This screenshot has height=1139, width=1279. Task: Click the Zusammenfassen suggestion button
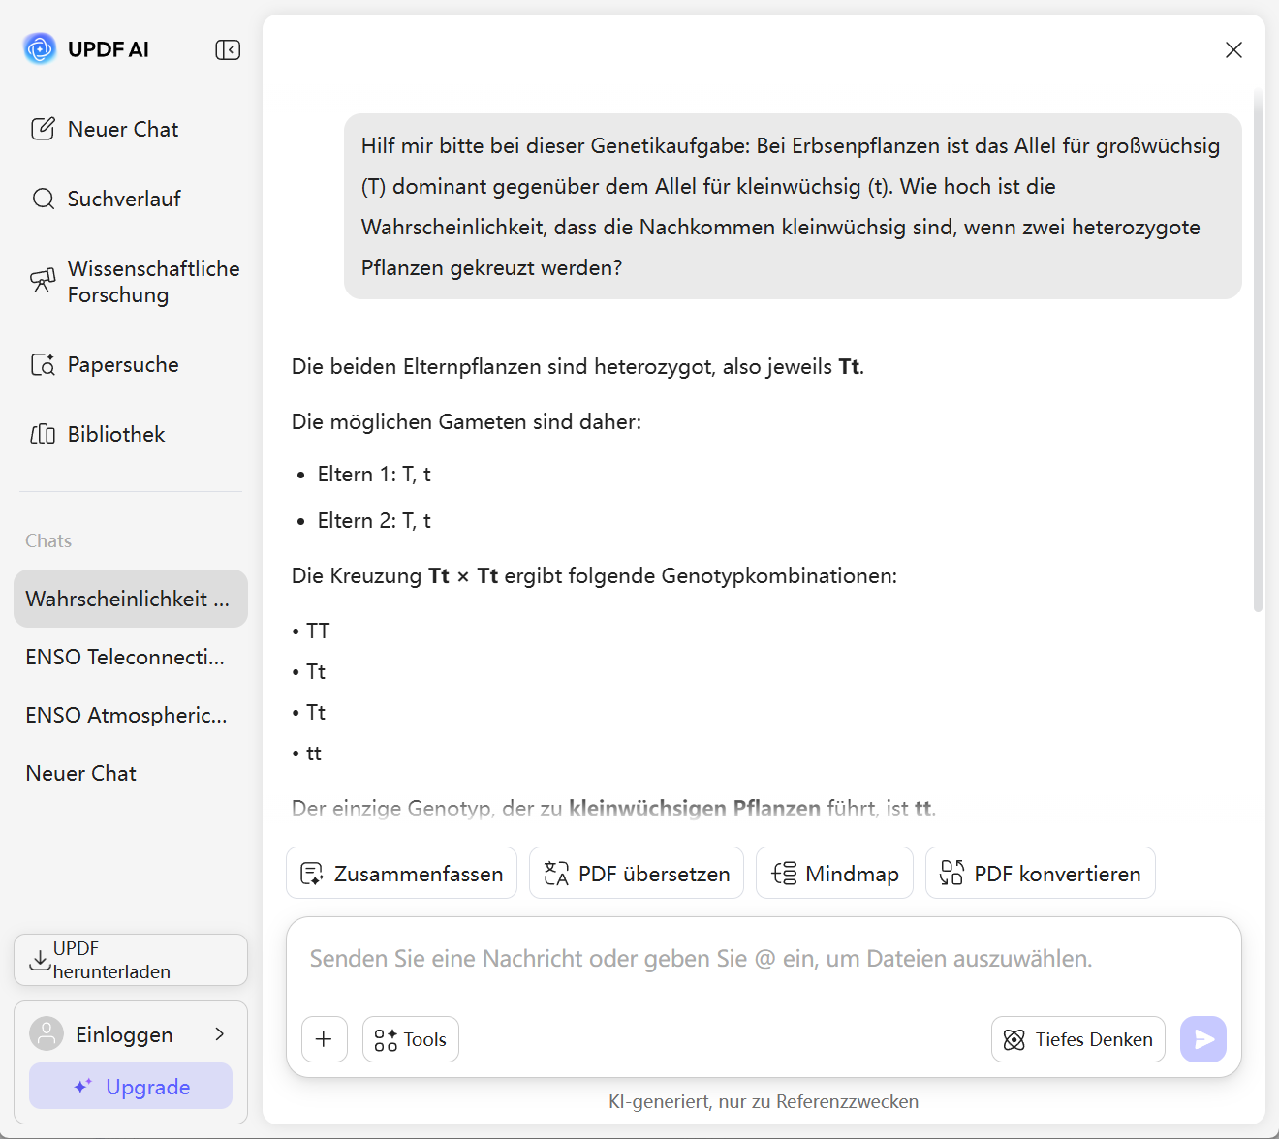tap(401, 873)
